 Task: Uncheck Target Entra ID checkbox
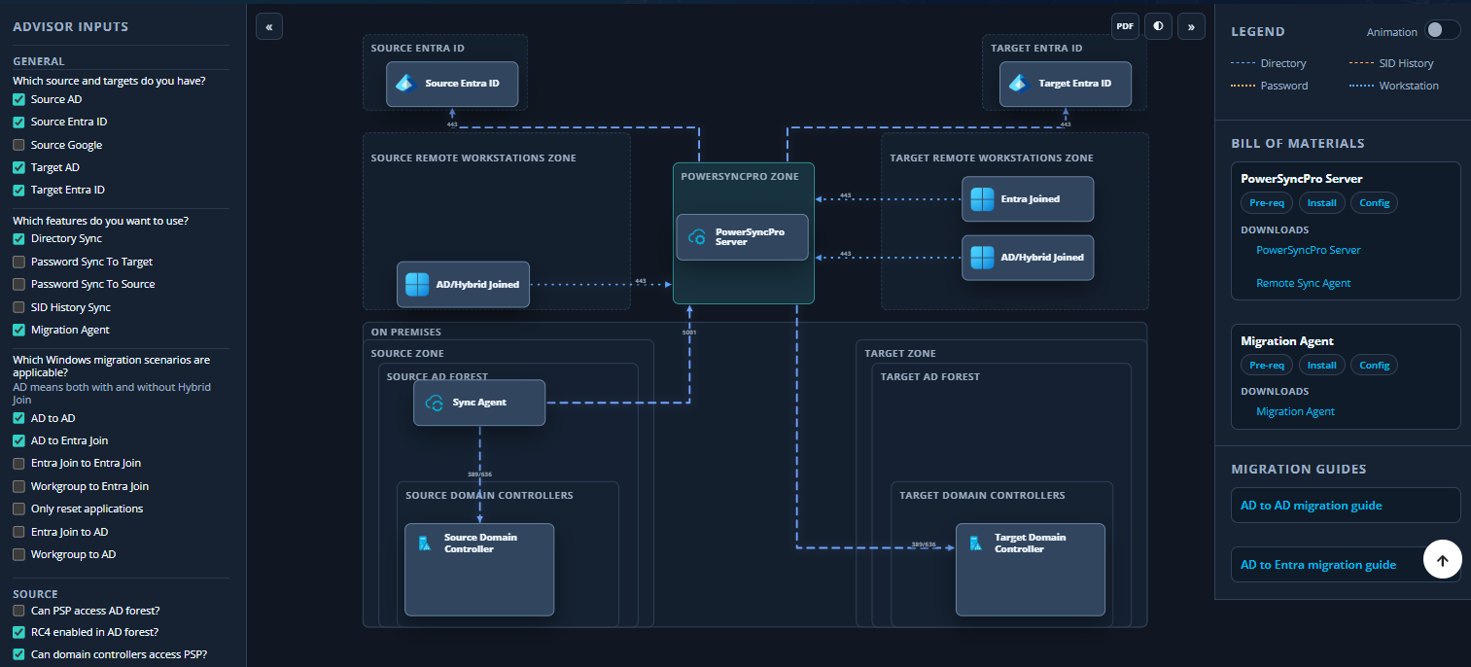click(18, 191)
